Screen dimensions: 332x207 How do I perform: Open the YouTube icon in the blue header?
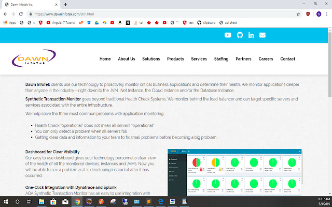[228, 35]
